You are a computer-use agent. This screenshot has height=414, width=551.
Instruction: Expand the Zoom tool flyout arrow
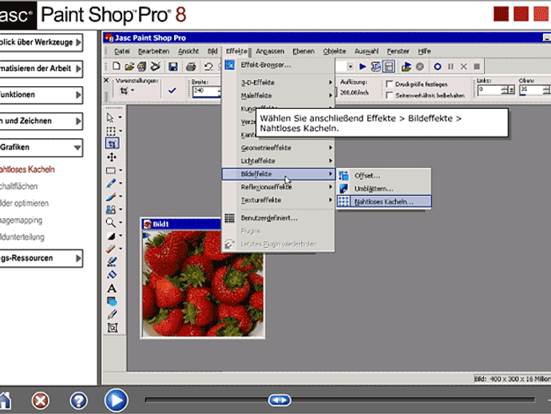121,223
